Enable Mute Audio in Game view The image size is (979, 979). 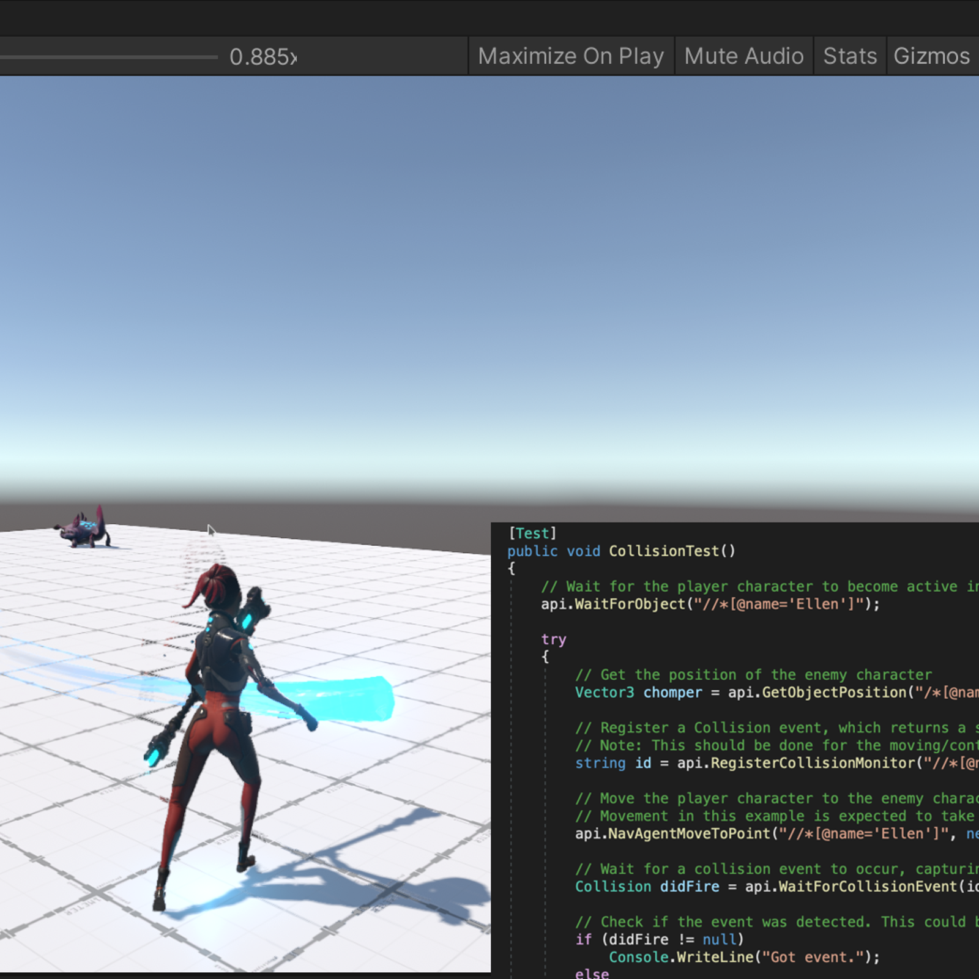pyautogui.click(x=743, y=56)
